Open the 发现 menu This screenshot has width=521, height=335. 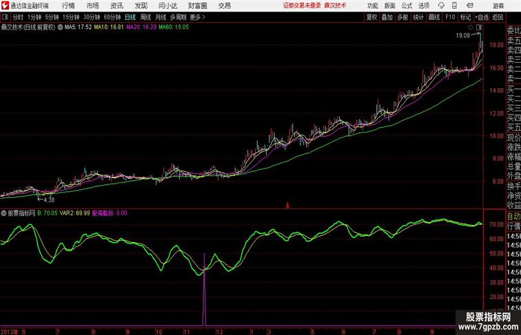pos(141,6)
